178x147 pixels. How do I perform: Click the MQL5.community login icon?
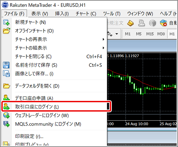6,124
